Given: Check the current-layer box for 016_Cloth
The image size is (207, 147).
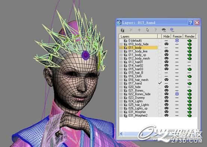Looking at the screenshot, I should pos(160,76).
